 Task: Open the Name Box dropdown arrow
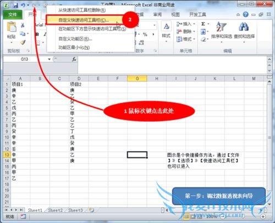tap(49, 59)
